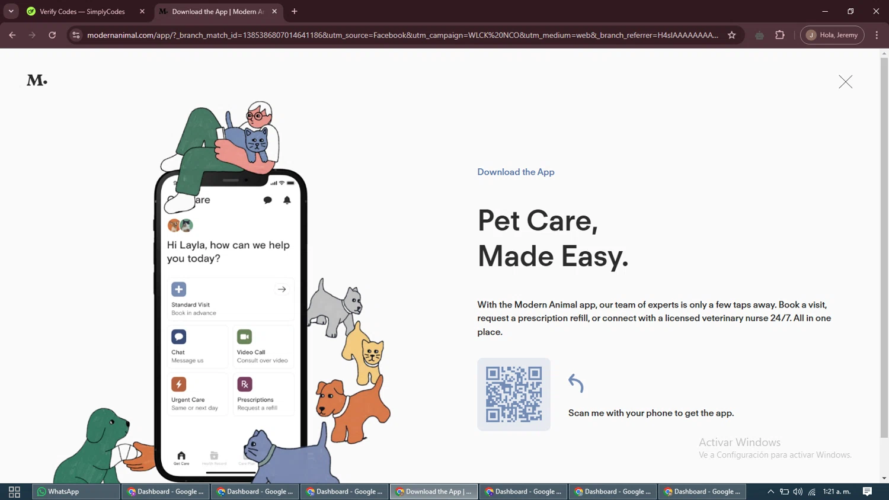Click the address bar URL field
The width and height of the screenshot is (889, 500).
pos(402,35)
